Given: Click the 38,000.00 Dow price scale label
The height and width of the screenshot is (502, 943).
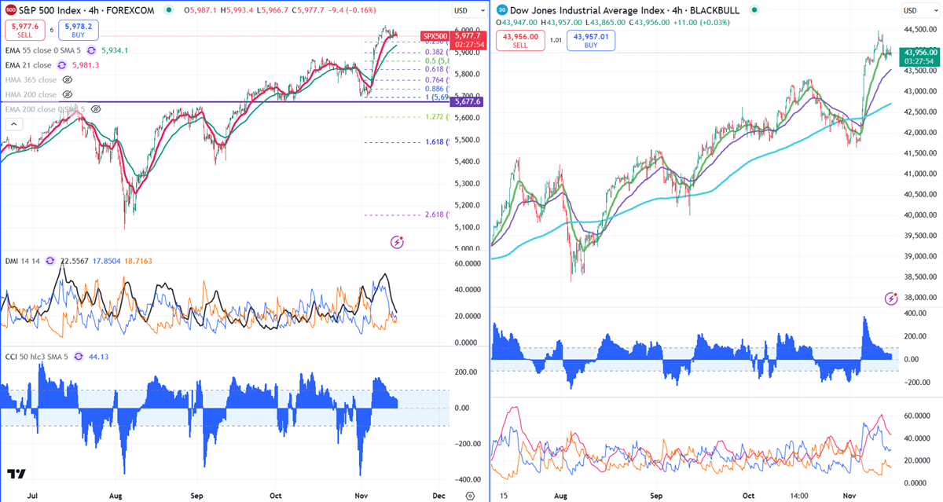Looking at the screenshot, I should click(921, 297).
